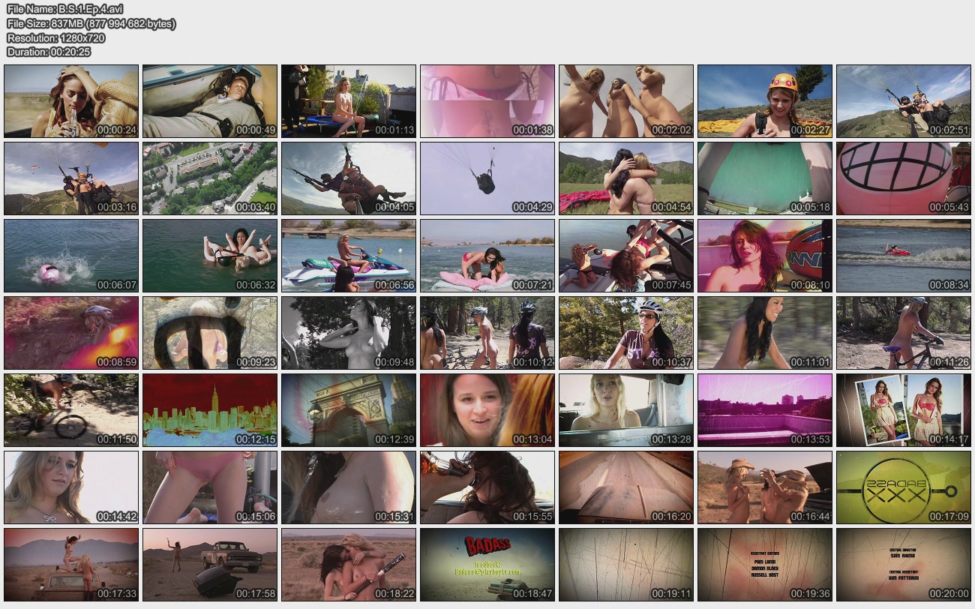Open the pink pool thumbnail at 00:13:53
975x609 pixels.
pyautogui.click(x=764, y=410)
